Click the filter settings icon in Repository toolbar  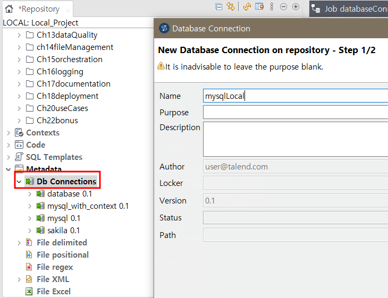point(259,6)
